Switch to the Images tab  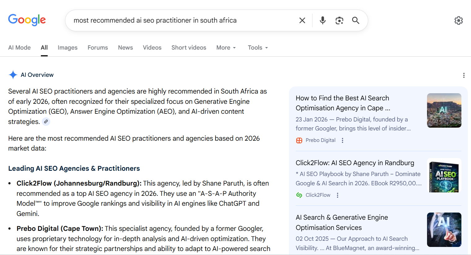click(68, 48)
